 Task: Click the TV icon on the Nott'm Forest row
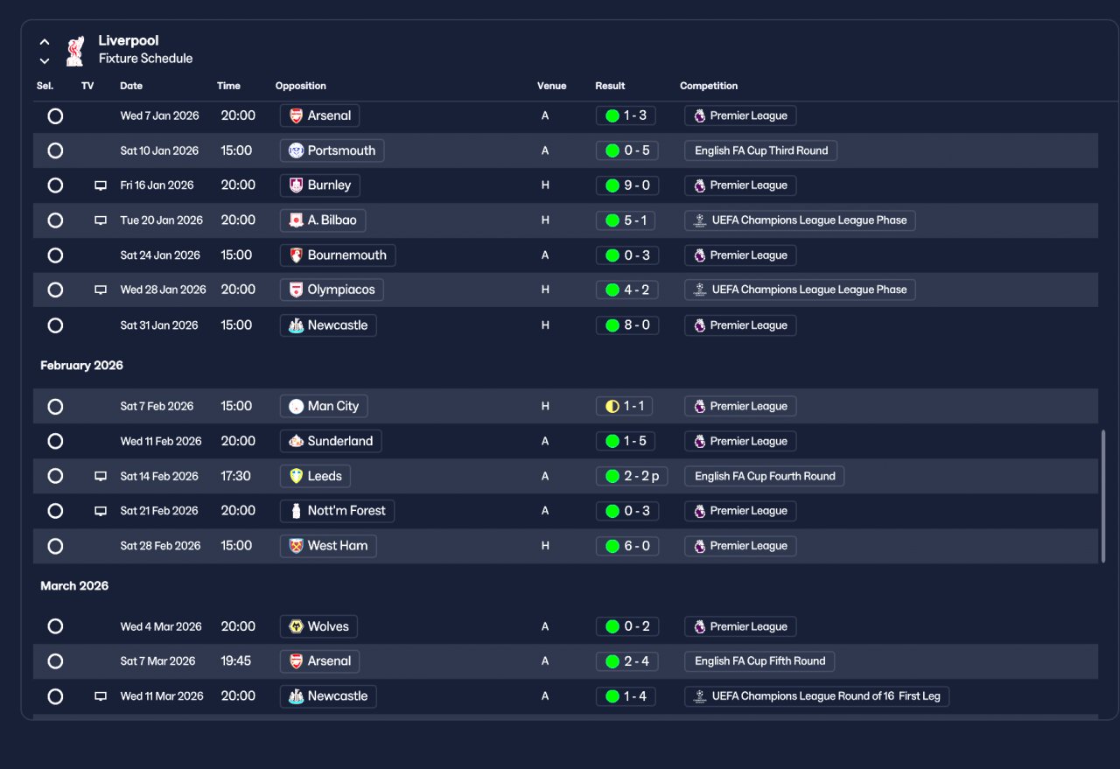(101, 511)
